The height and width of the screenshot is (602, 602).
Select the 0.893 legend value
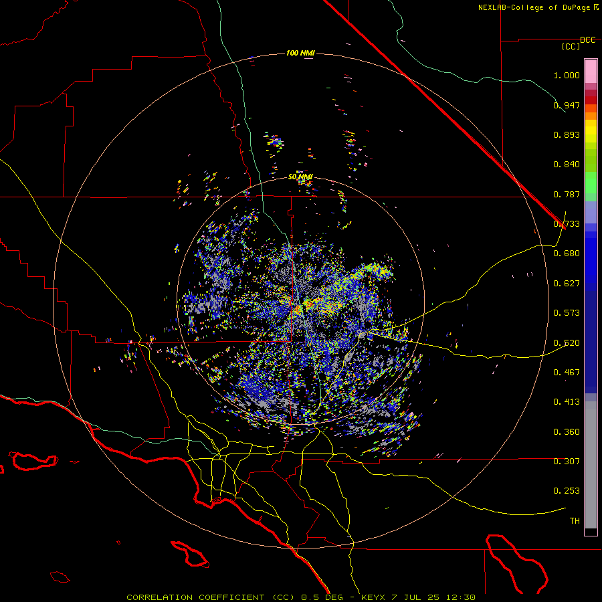[567, 134]
